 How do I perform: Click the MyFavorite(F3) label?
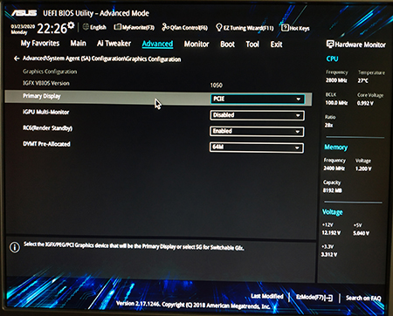(x=138, y=27)
